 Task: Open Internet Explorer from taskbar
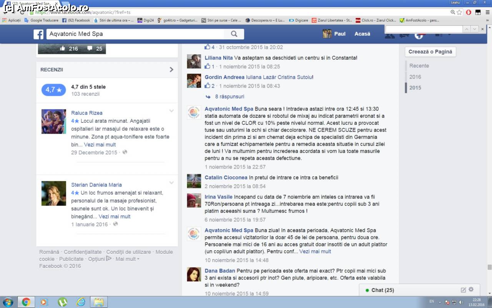coord(81,302)
